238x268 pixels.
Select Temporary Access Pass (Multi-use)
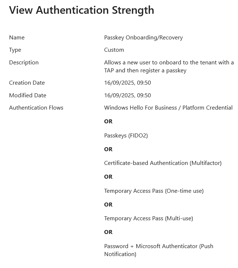point(148,218)
